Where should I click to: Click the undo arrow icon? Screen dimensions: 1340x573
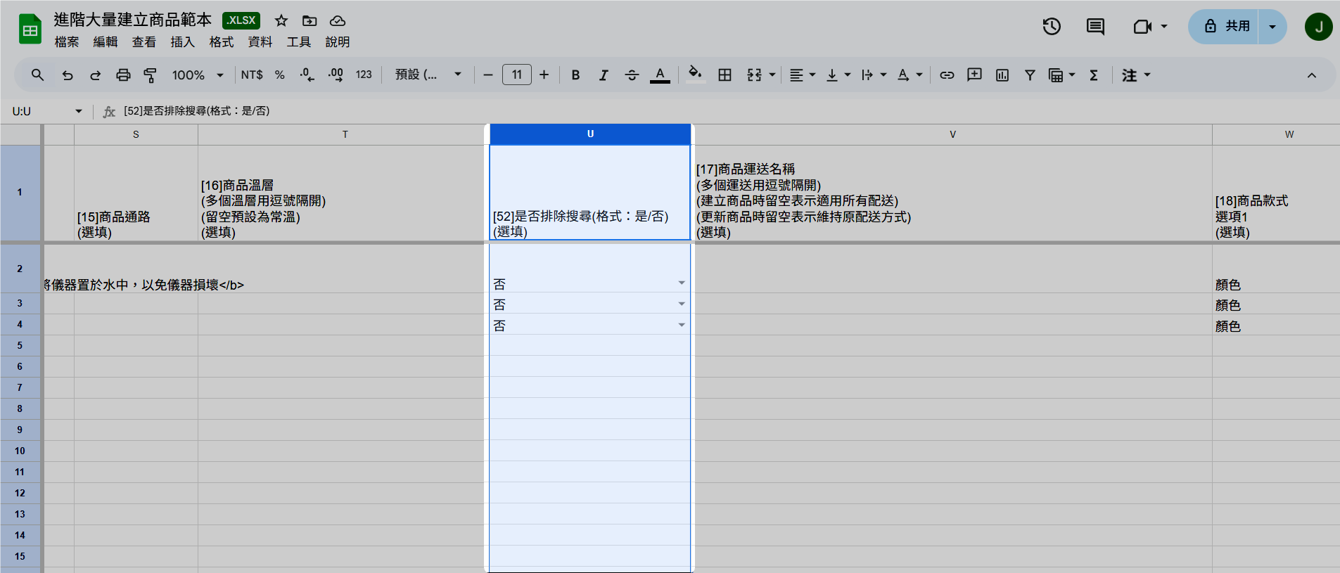68,75
